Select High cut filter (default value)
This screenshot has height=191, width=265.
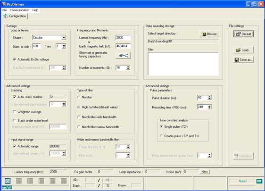pyautogui.click(x=79, y=107)
